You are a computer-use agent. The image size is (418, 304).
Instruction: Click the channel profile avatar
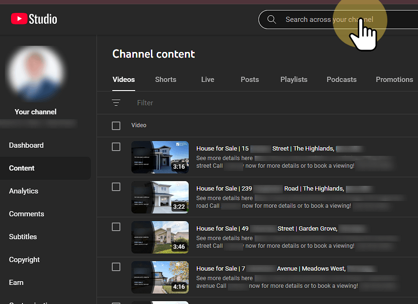click(36, 74)
